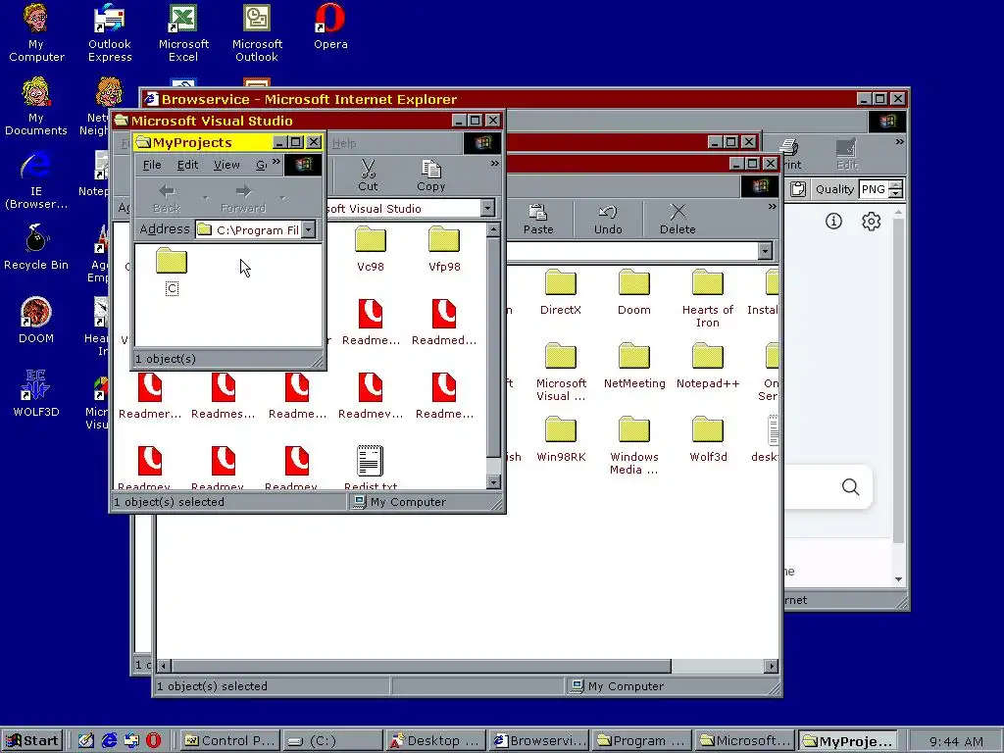Open settings gear in Browservice window
Image resolution: width=1004 pixels, height=753 pixels.
871,222
